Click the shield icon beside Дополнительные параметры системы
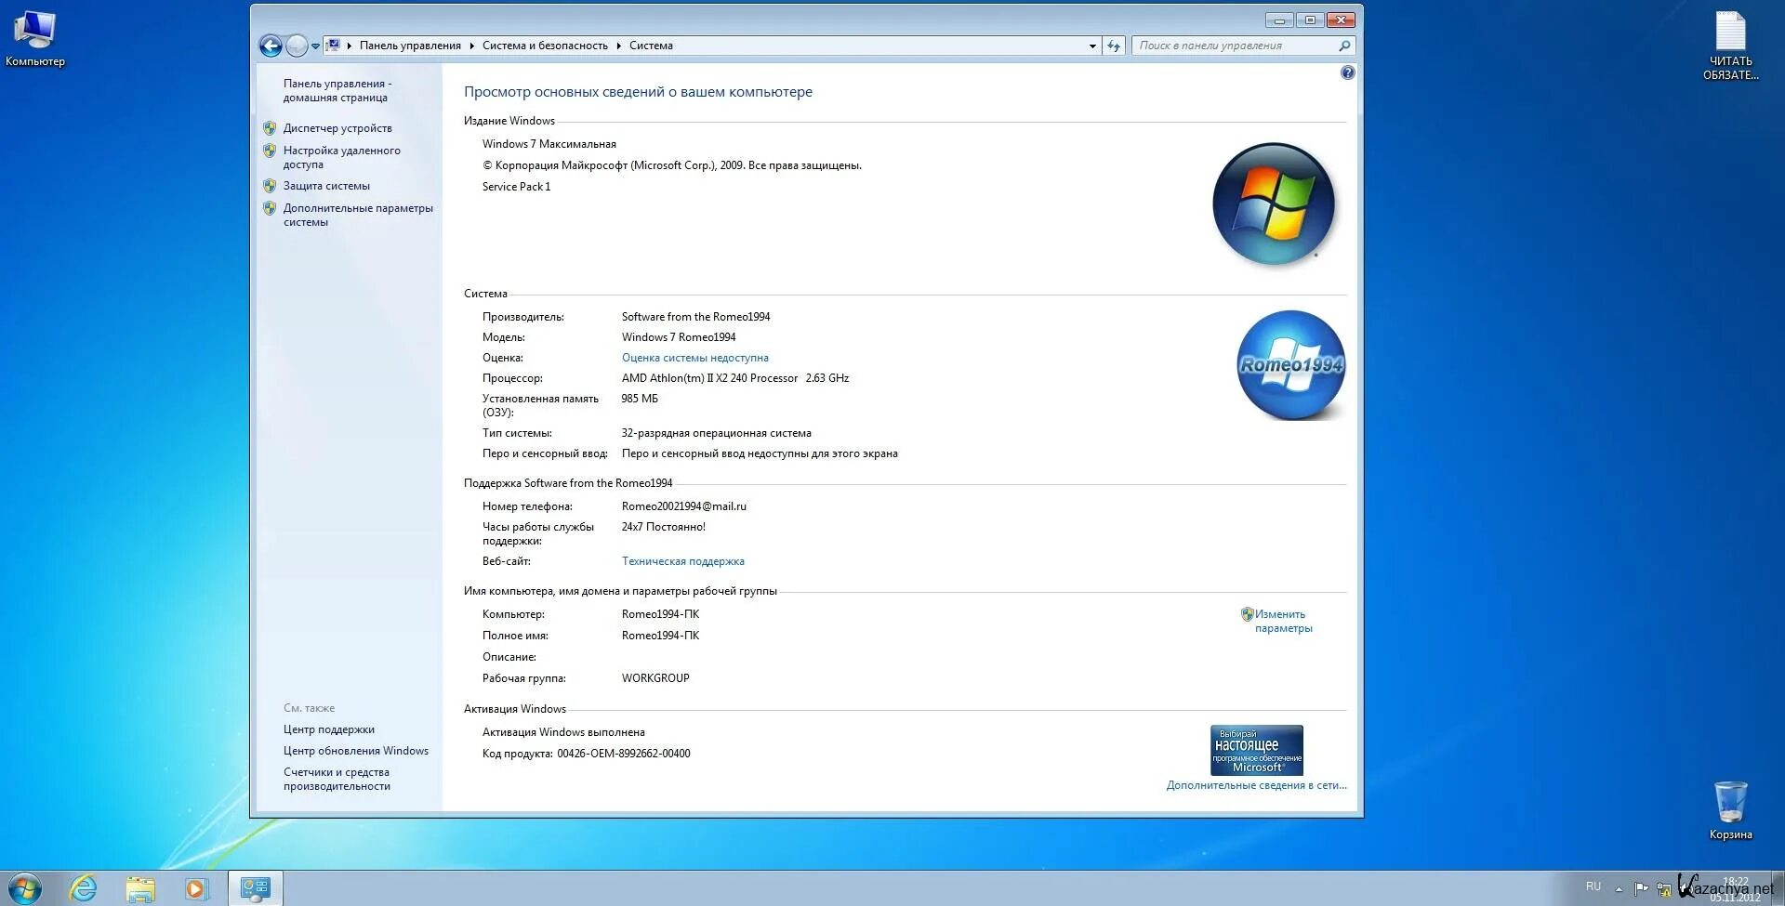 (270, 208)
